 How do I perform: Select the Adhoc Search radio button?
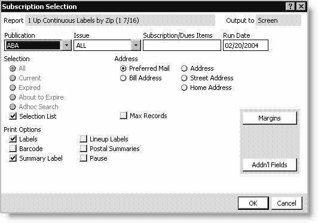[13, 107]
